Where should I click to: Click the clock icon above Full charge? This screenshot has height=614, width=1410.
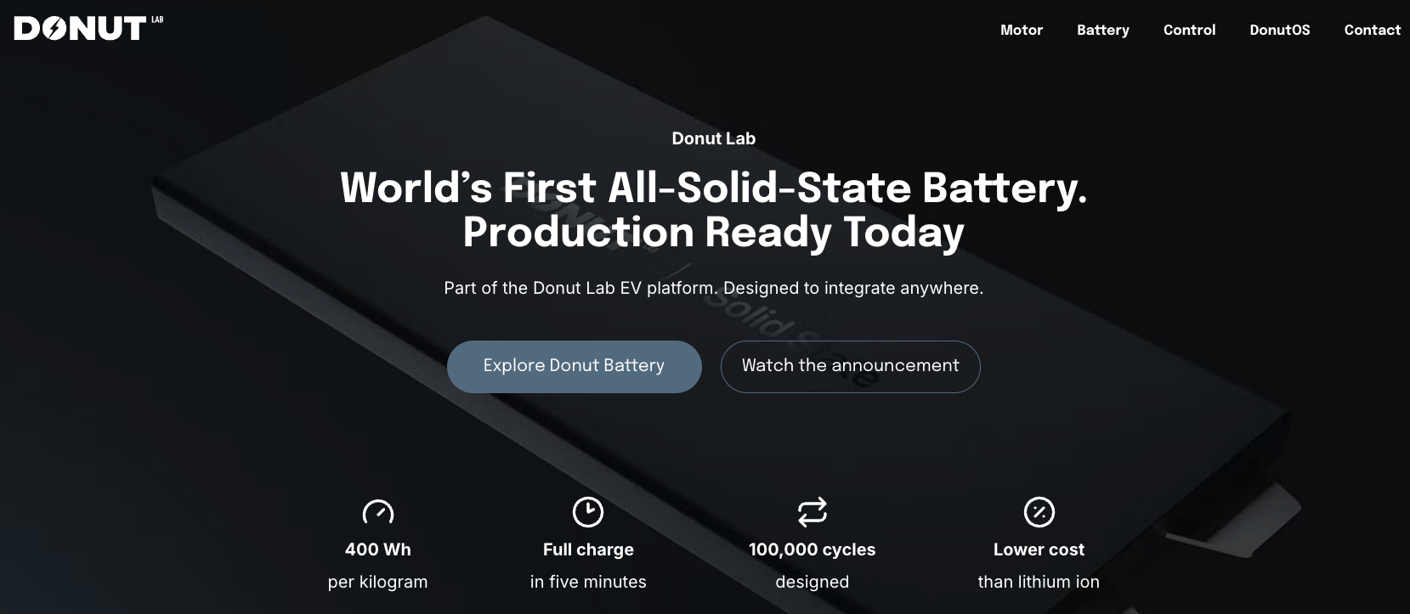click(588, 512)
